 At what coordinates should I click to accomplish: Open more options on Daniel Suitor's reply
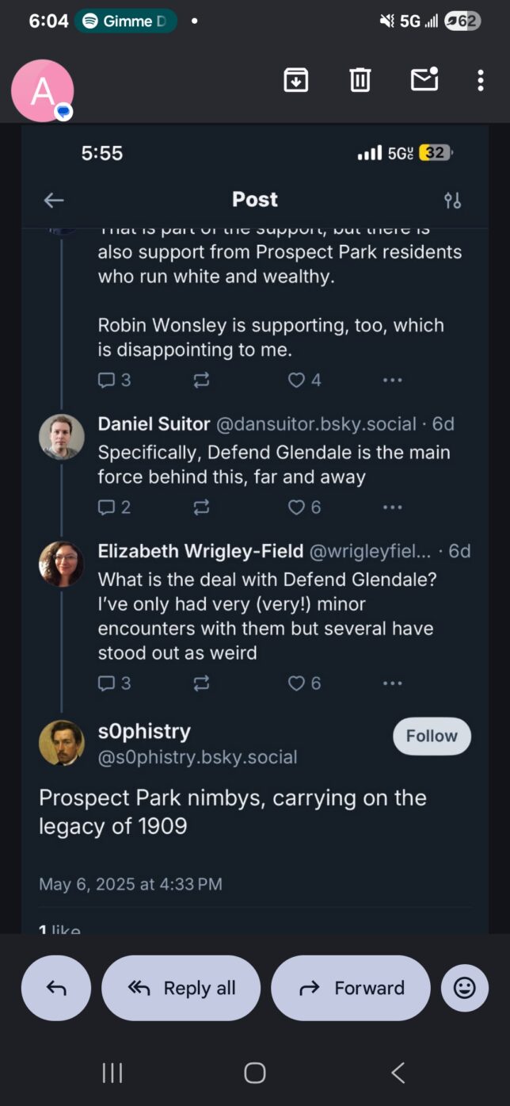[x=392, y=507]
